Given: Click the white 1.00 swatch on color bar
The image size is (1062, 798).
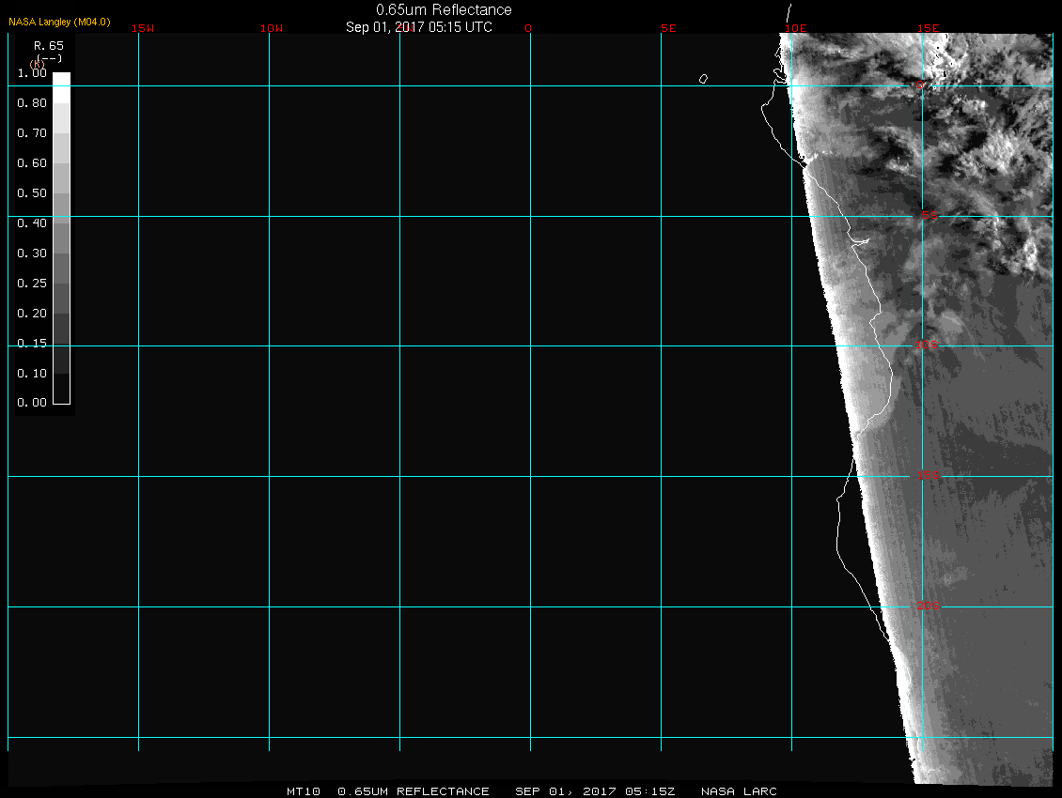Looking at the screenshot, I should click(x=61, y=79).
